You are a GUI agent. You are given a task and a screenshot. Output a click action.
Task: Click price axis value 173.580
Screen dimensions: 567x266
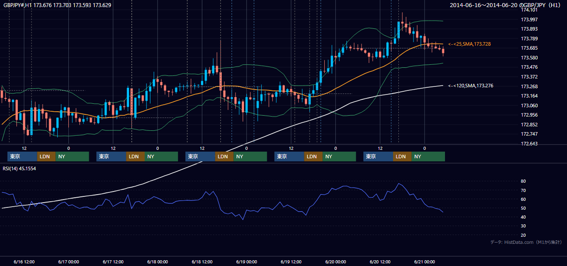click(x=529, y=58)
